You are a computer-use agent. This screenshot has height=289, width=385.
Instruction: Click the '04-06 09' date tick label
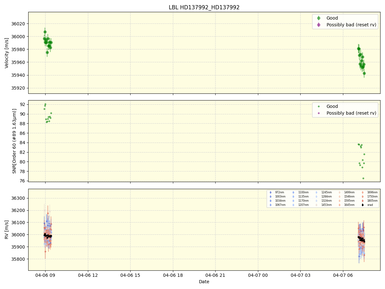pyautogui.click(x=45, y=275)
